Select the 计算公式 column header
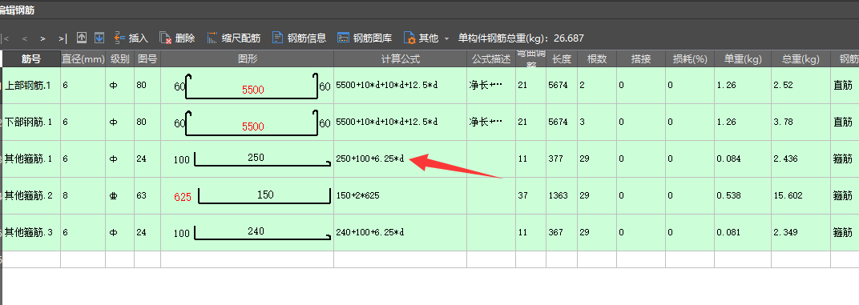Image resolution: width=859 pixels, height=305 pixels. coord(401,59)
